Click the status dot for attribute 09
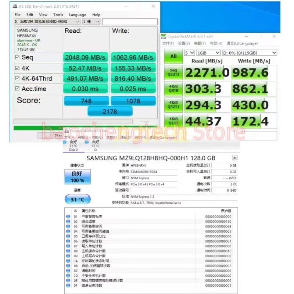Image resolution: width=294 pixels, height=294 pixels. tap(68, 256)
